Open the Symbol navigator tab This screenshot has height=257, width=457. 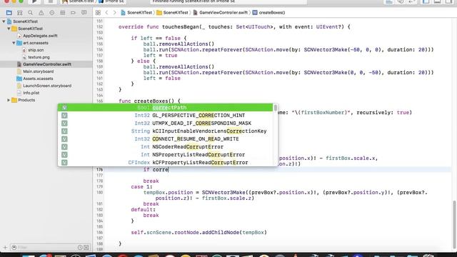coord(19,13)
